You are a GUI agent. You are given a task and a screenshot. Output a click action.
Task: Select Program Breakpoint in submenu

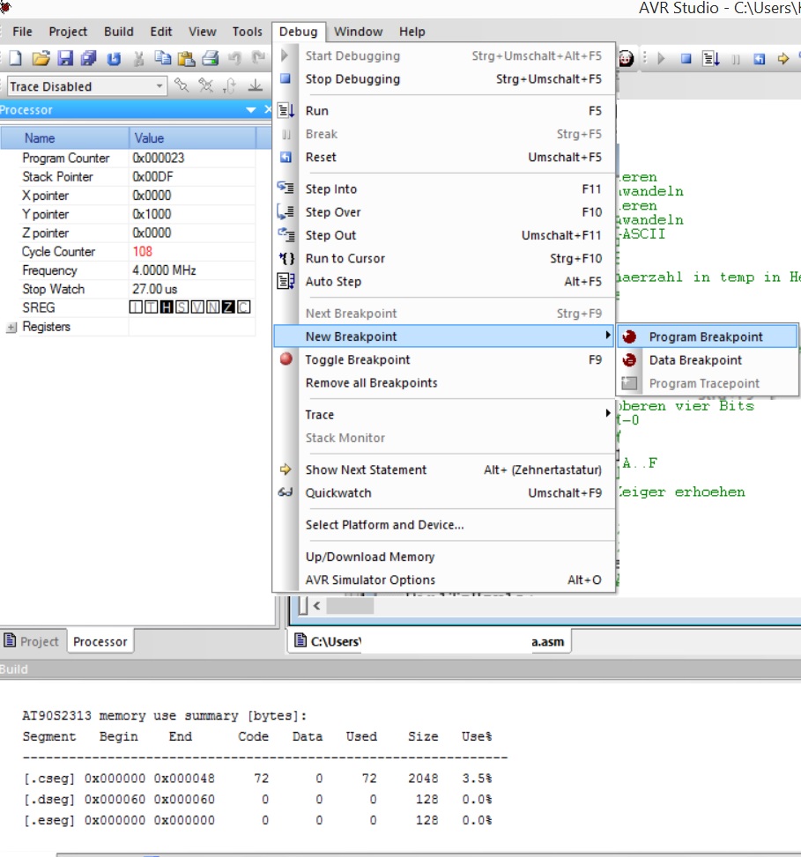click(707, 336)
